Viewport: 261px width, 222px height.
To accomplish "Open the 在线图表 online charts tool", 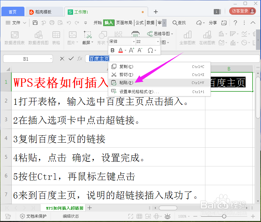I will click(207, 38).
